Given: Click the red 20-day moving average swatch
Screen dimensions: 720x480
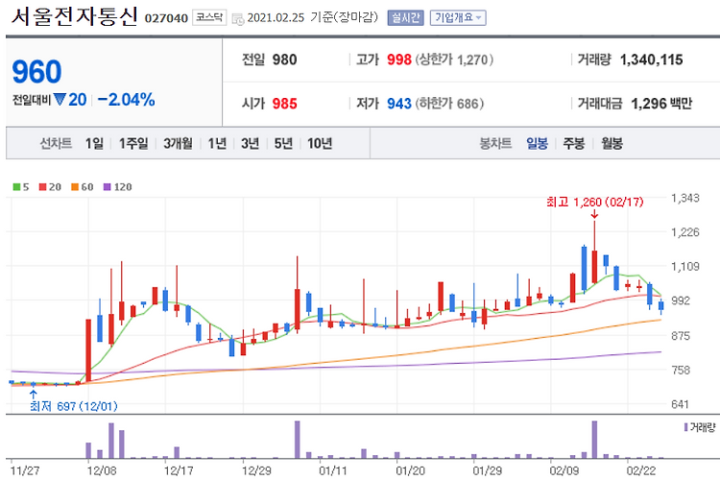Looking at the screenshot, I should click(x=42, y=187).
